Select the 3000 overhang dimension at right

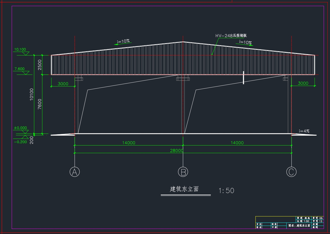(303, 83)
